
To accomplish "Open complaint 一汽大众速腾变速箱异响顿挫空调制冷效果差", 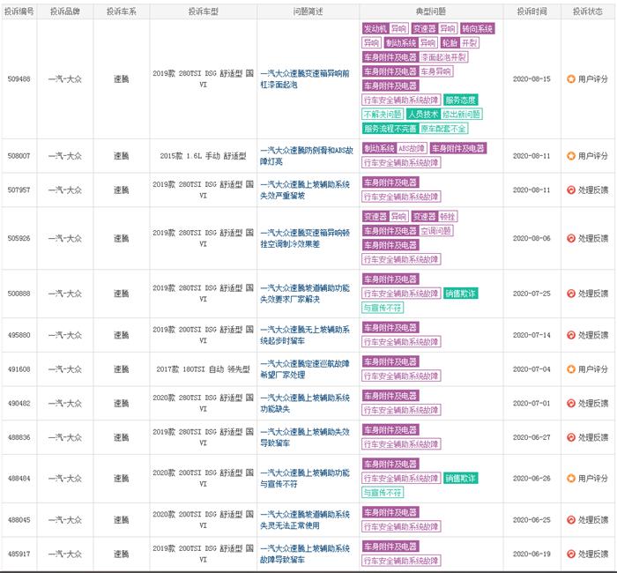I will (305, 239).
